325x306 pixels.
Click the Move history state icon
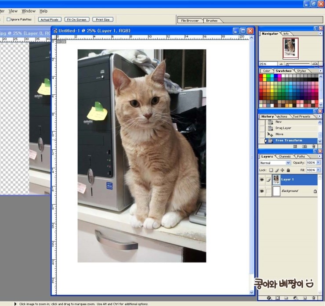270,134
